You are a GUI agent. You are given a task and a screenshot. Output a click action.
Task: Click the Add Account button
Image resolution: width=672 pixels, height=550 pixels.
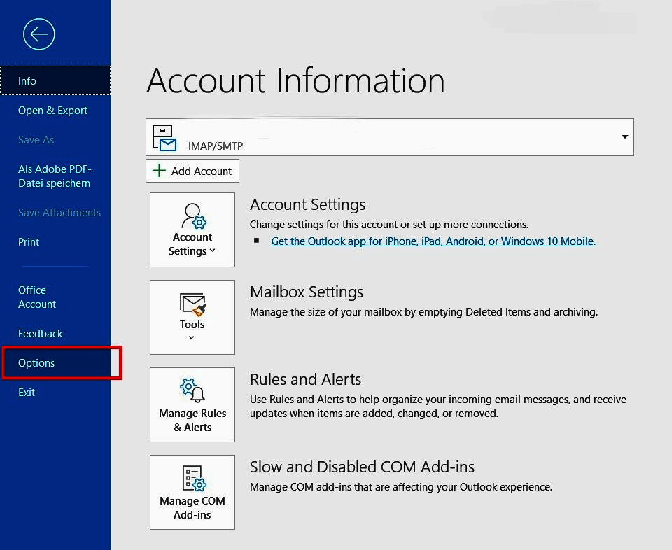(x=192, y=170)
